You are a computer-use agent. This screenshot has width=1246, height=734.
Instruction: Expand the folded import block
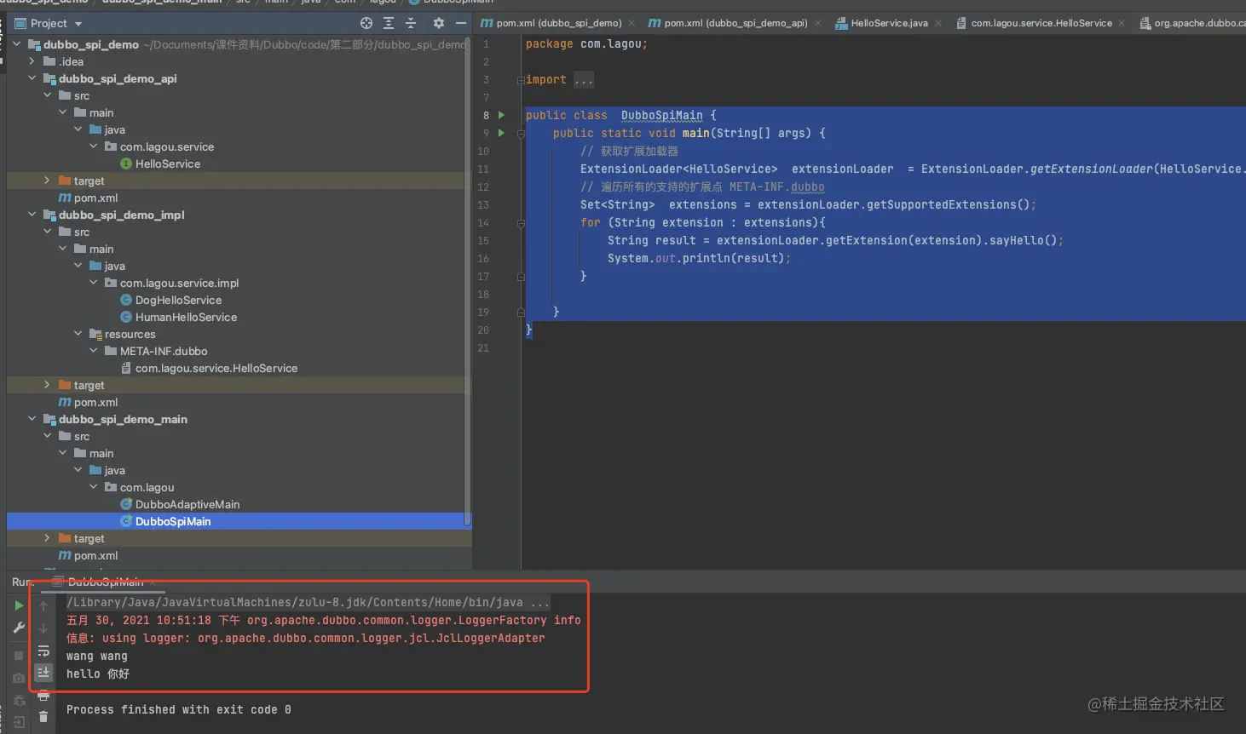[521, 80]
